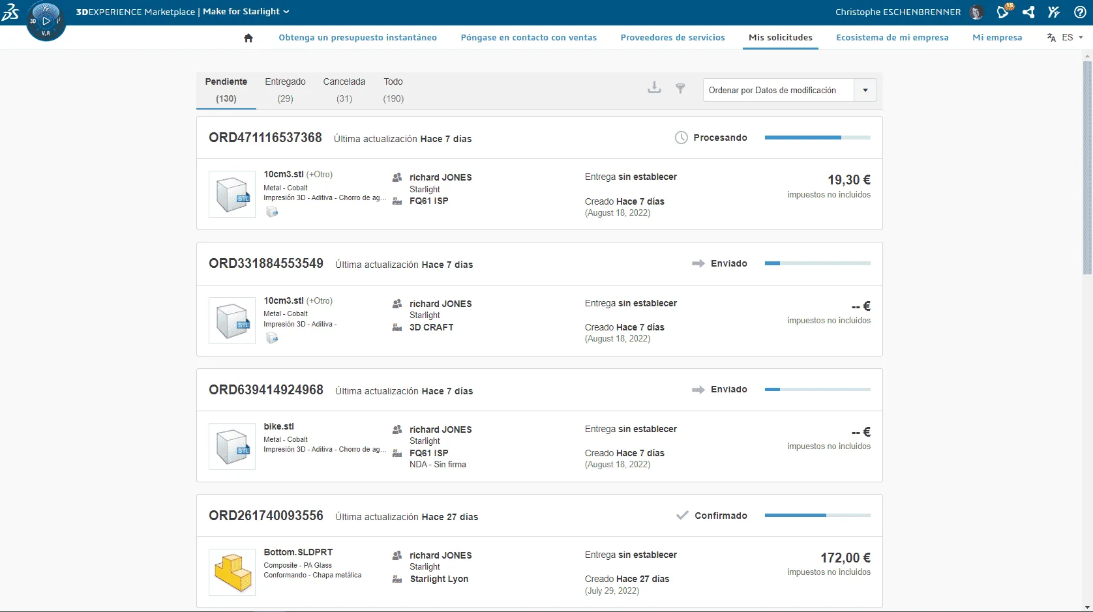The width and height of the screenshot is (1093, 612).
Task: Show Todo (190) orders
Action: click(393, 90)
